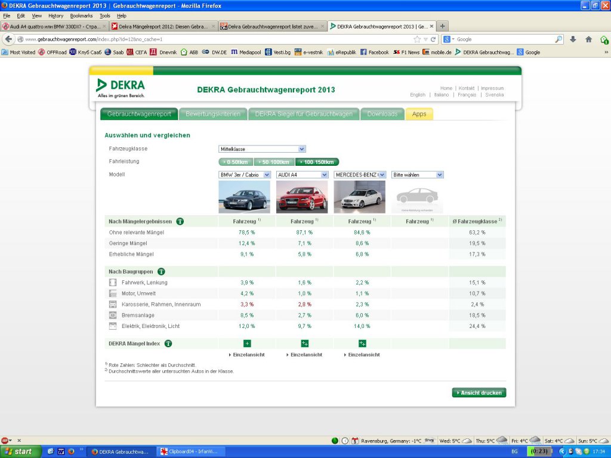The width and height of the screenshot is (611, 458).
Task: Switch to the Bewertungskriterien tab
Action: (213, 114)
